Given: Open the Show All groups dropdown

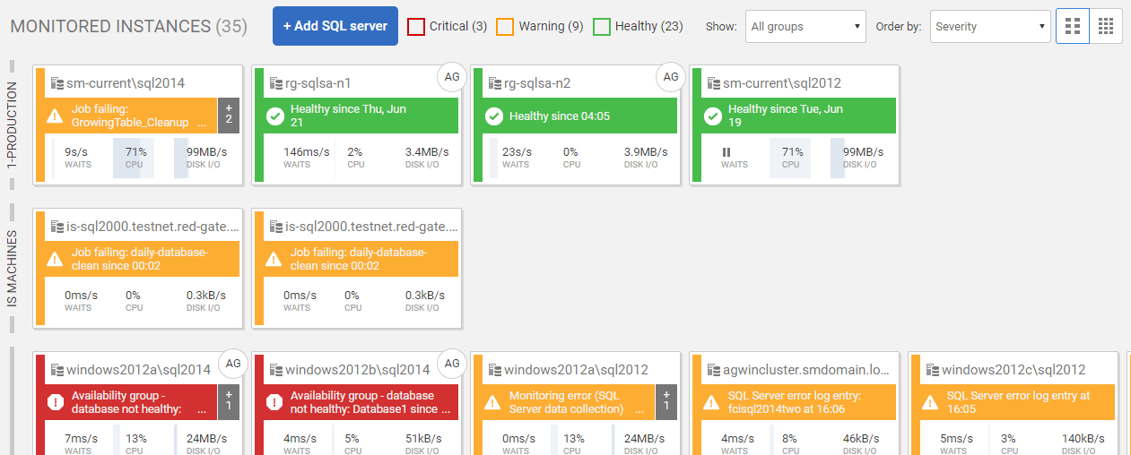Looking at the screenshot, I should click(x=805, y=27).
